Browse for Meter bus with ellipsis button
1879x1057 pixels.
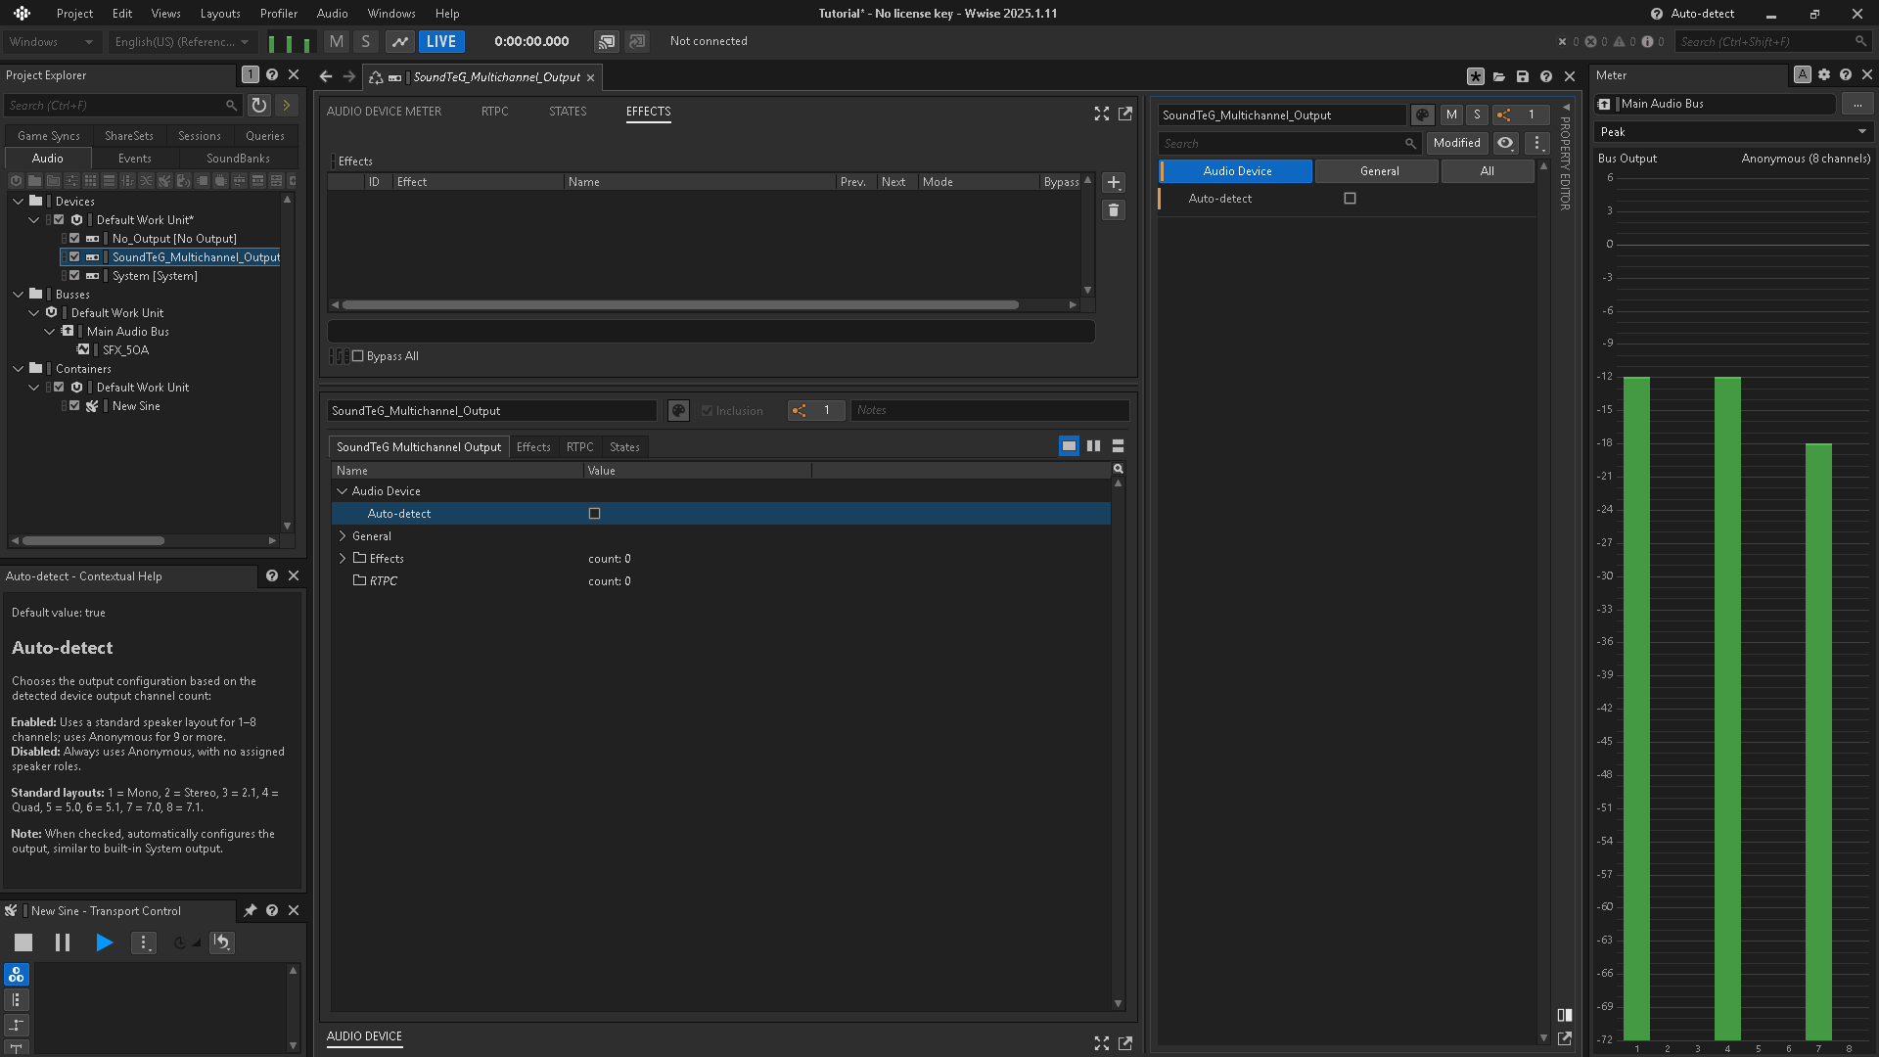click(x=1857, y=104)
